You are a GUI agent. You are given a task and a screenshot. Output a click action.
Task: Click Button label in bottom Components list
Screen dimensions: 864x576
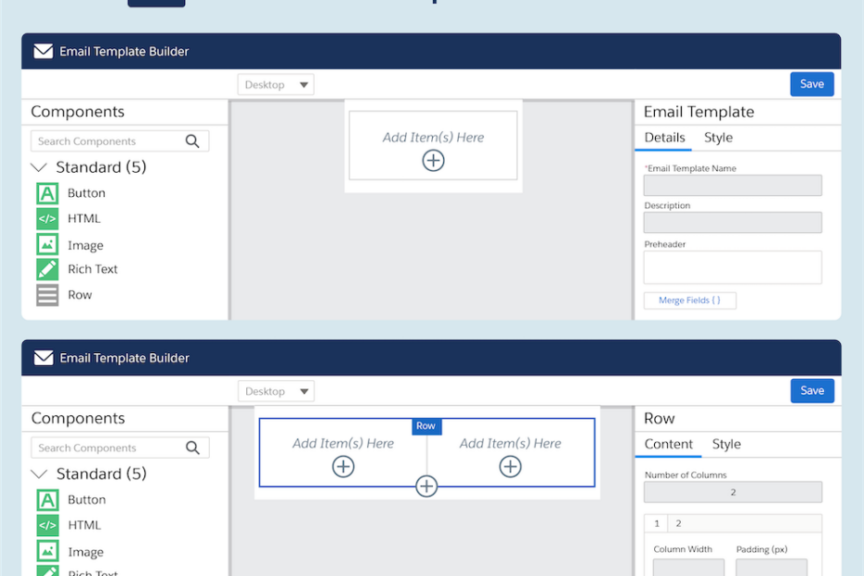(x=86, y=500)
